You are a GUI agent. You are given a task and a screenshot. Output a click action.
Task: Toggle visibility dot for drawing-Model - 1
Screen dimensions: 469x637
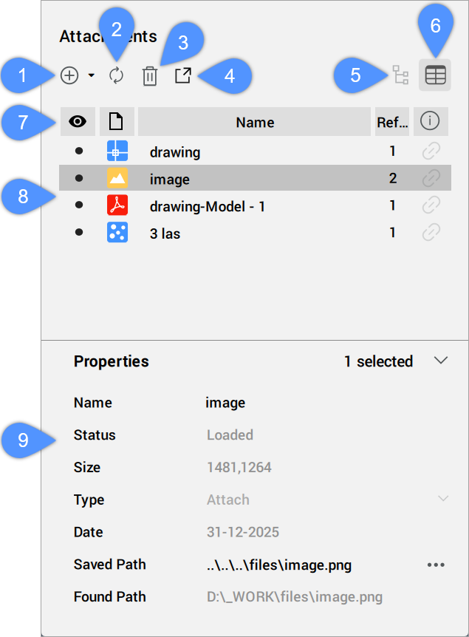pyautogui.click(x=78, y=206)
